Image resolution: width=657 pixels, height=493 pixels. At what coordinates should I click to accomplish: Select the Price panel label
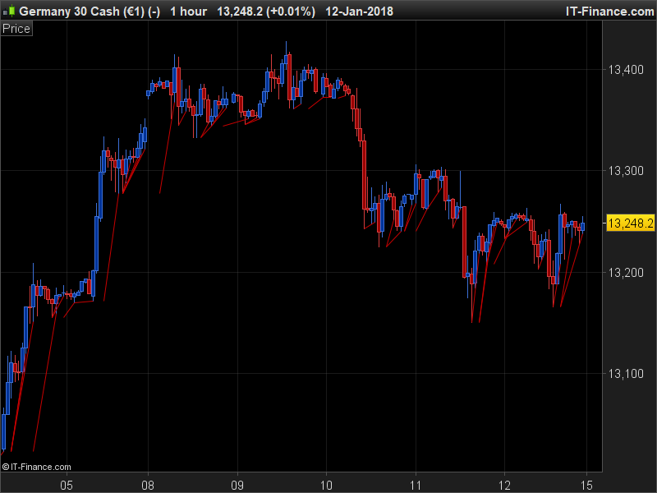click(16, 28)
